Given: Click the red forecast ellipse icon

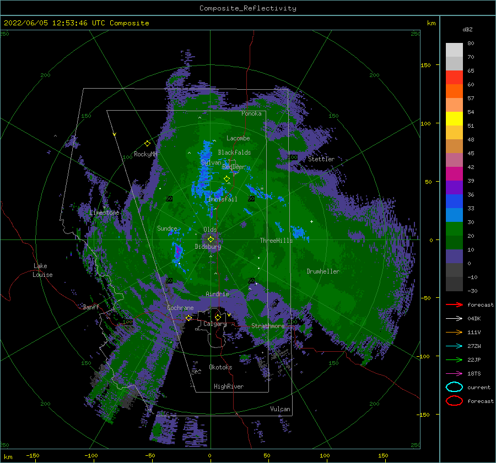Looking at the screenshot, I should pos(454,401).
